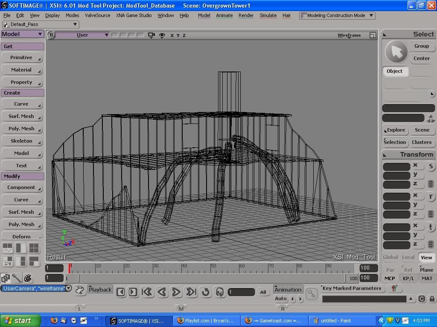437x327 pixels.
Task: Click the loop playback icon
Action: (x=206, y=292)
